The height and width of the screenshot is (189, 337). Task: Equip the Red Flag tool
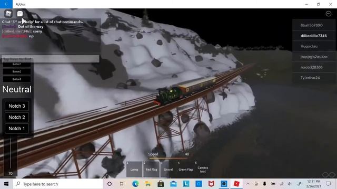tap(151, 169)
